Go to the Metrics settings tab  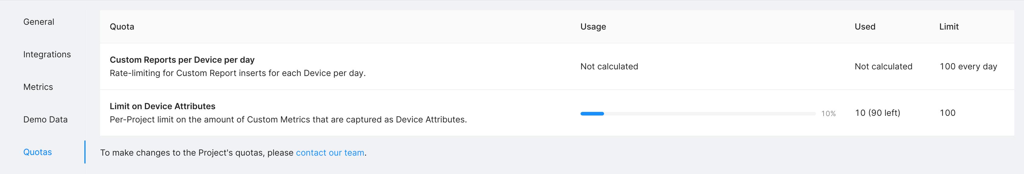[x=38, y=87]
